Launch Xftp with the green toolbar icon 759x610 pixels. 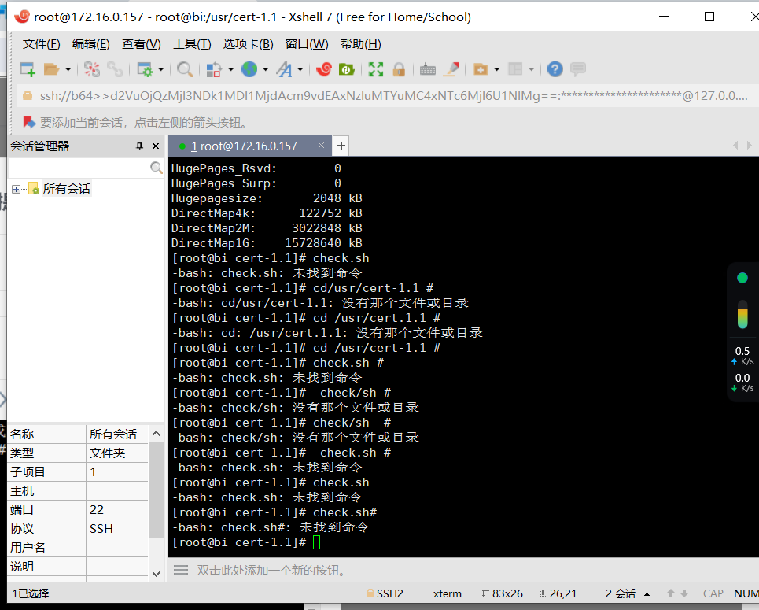pyautogui.click(x=347, y=69)
